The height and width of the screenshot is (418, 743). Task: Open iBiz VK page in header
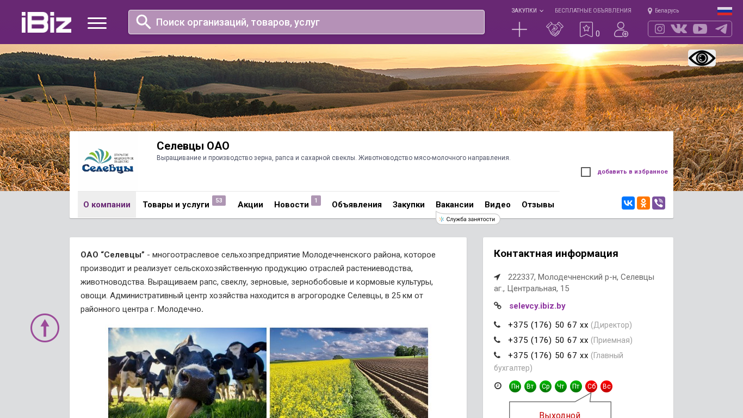[x=679, y=29]
